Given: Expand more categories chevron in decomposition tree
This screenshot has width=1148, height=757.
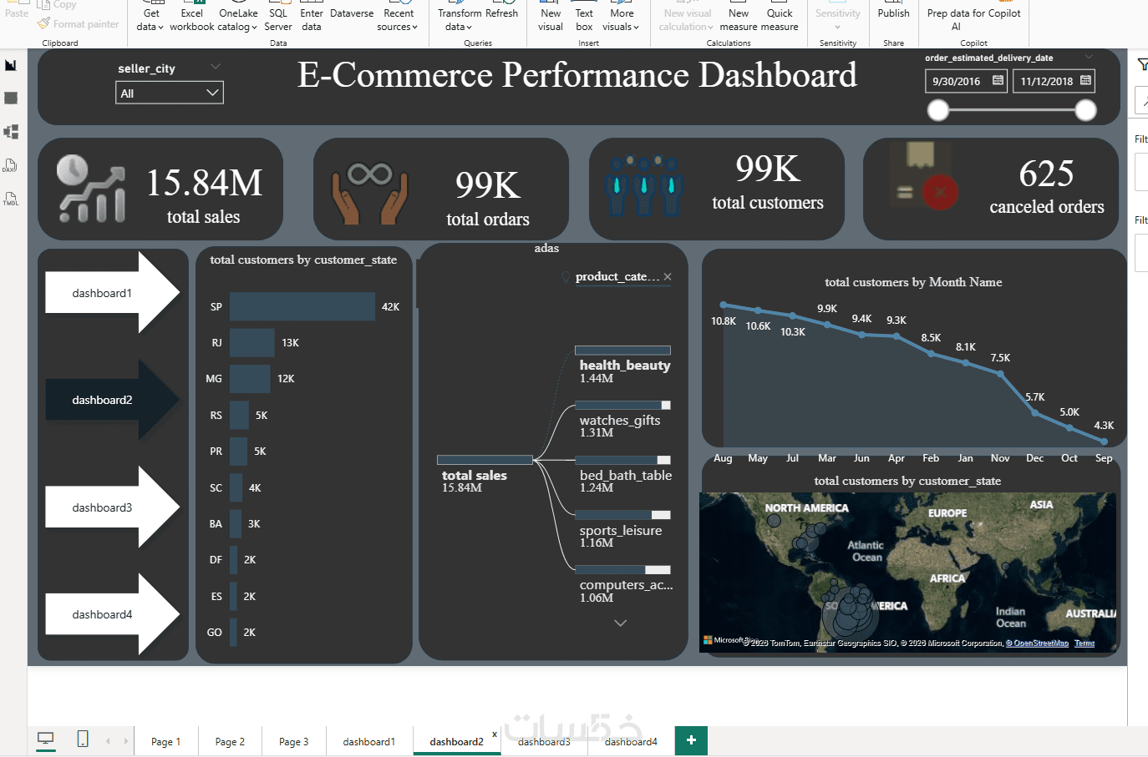Looking at the screenshot, I should (620, 623).
